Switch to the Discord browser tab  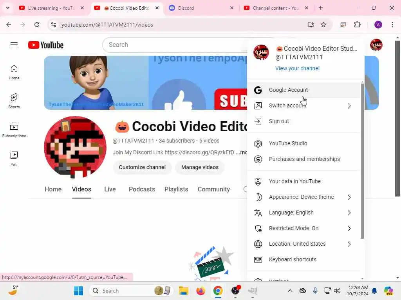[201, 8]
